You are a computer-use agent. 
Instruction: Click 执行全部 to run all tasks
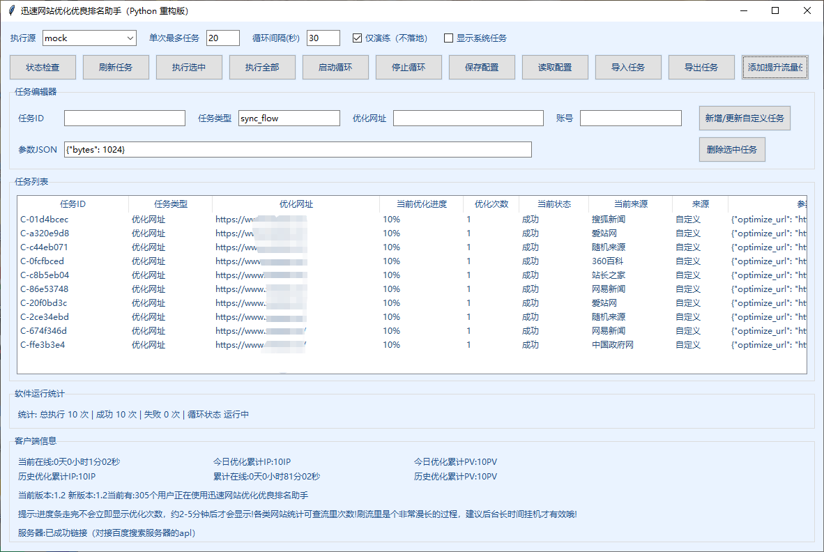coord(261,68)
